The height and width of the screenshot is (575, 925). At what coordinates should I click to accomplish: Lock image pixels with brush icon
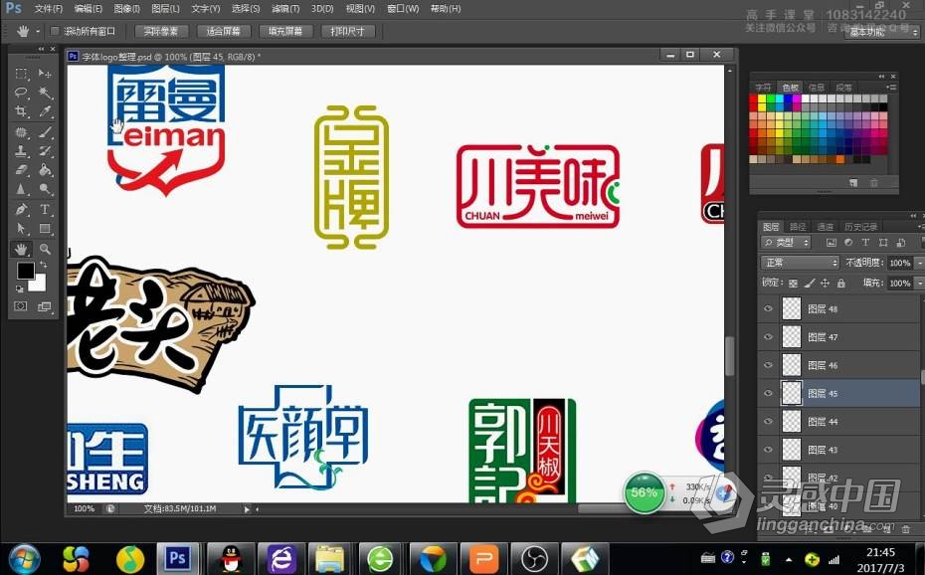pos(810,284)
